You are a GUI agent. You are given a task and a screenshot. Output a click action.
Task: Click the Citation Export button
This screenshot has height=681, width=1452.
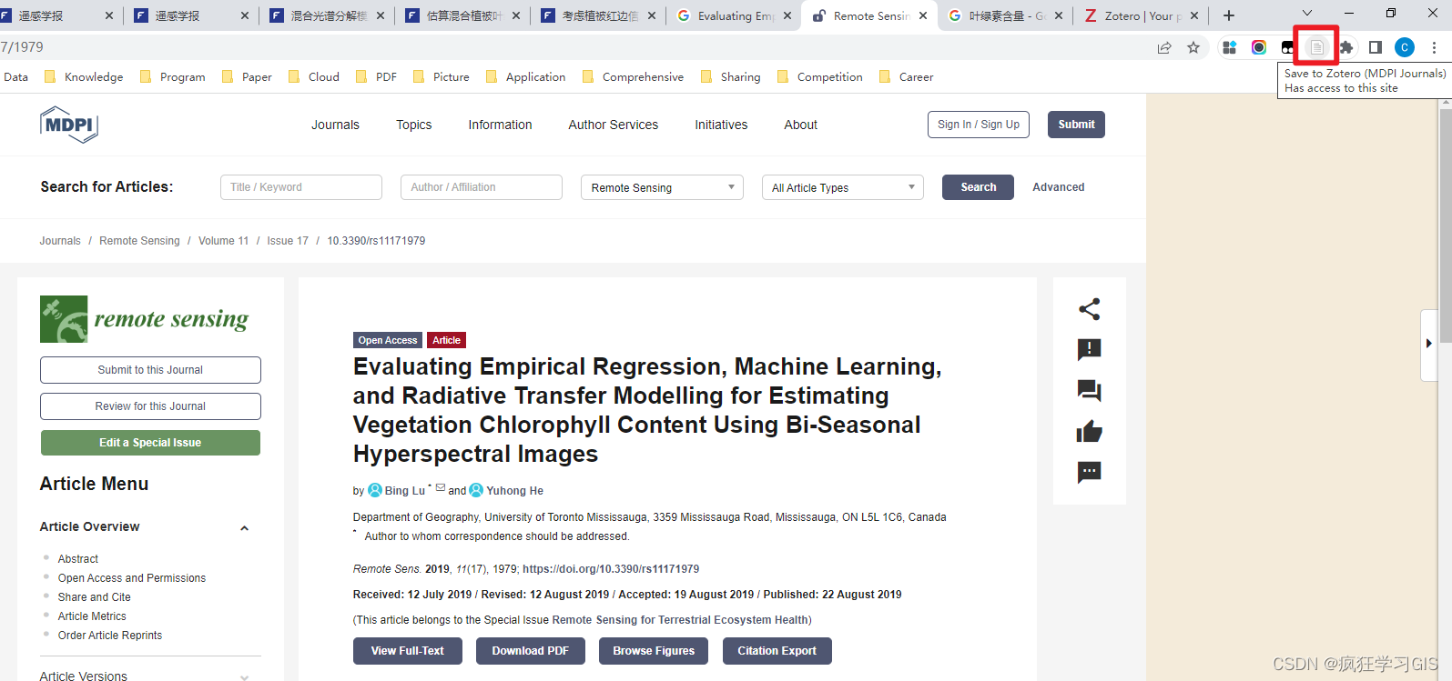click(777, 651)
